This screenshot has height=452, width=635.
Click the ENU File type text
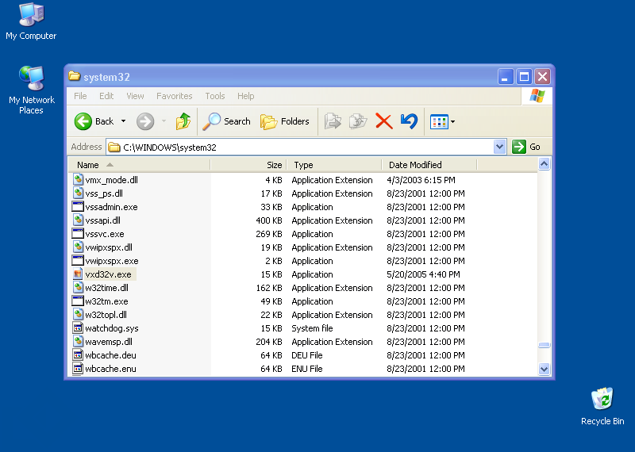coord(307,369)
